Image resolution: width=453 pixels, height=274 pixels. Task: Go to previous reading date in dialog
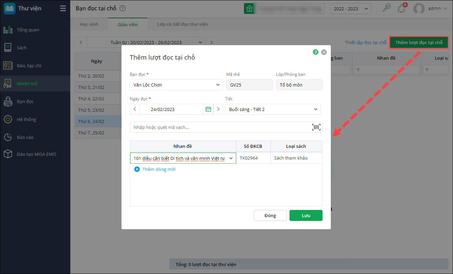[x=135, y=109]
